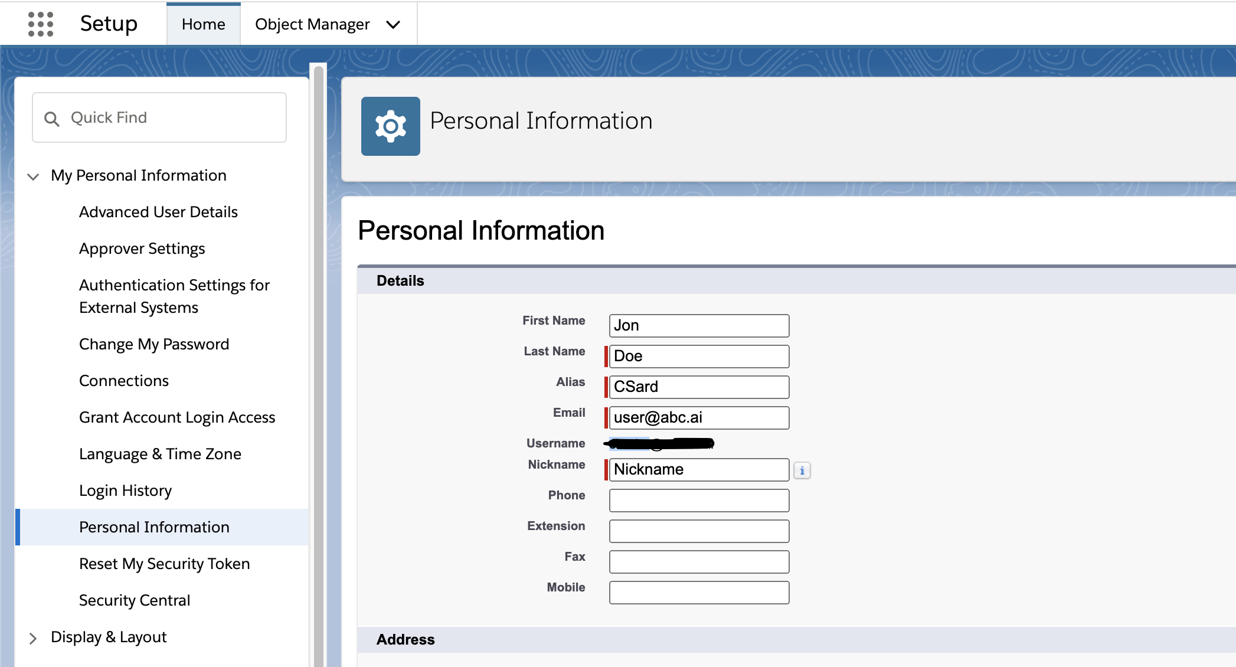Image resolution: width=1236 pixels, height=667 pixels.
Task: Click the info icon next to Nickname
Action: pos(802,470)
